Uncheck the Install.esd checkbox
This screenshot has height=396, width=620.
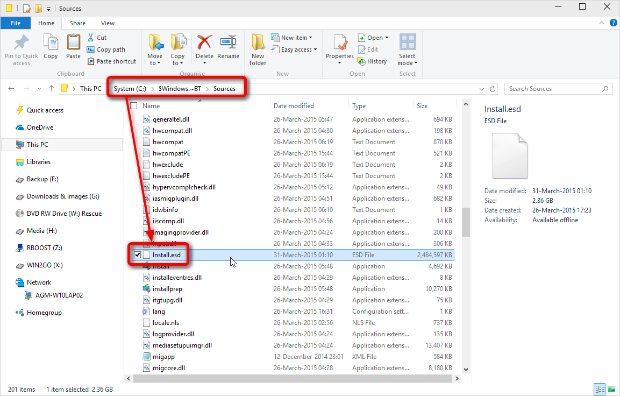[137, 255]
